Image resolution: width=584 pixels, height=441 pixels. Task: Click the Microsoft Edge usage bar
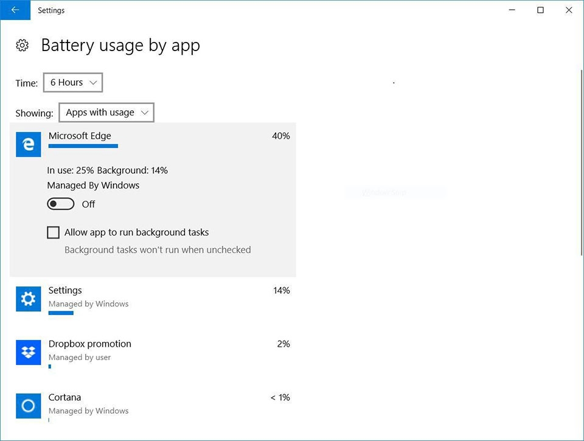tap(83, 146)
